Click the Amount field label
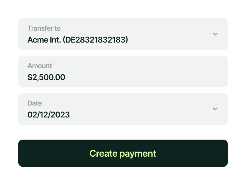 (40, 66)
